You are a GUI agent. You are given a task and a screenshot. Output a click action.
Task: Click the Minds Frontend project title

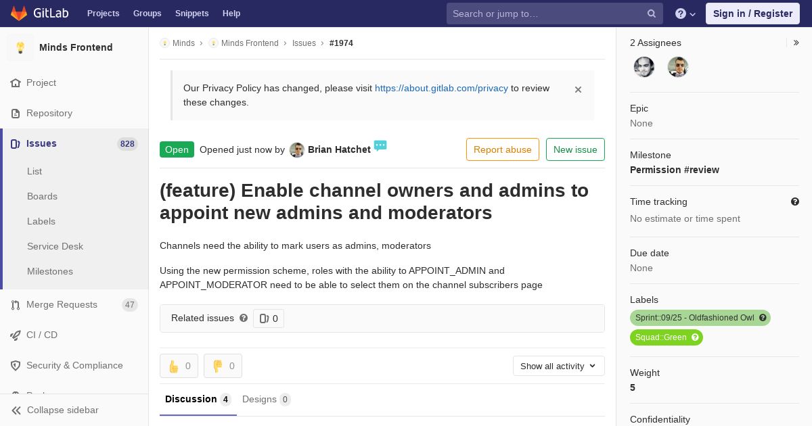click(76, 47)
